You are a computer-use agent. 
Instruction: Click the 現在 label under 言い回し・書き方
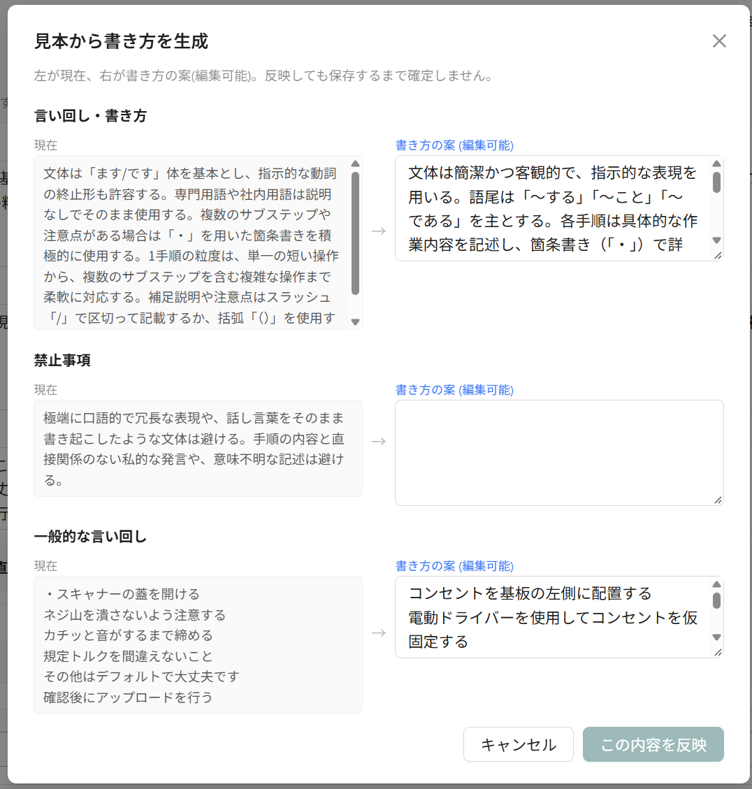click(45, 145)
